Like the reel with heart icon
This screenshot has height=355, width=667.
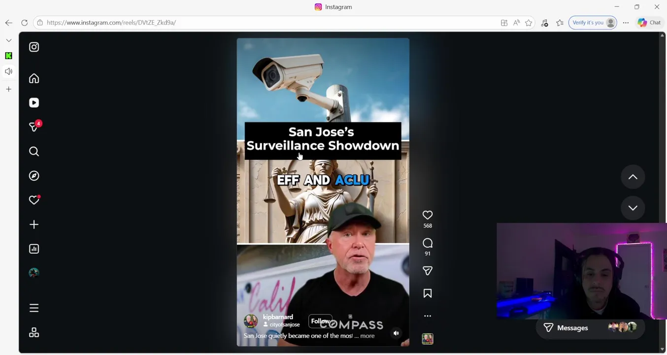click(428, 215)
